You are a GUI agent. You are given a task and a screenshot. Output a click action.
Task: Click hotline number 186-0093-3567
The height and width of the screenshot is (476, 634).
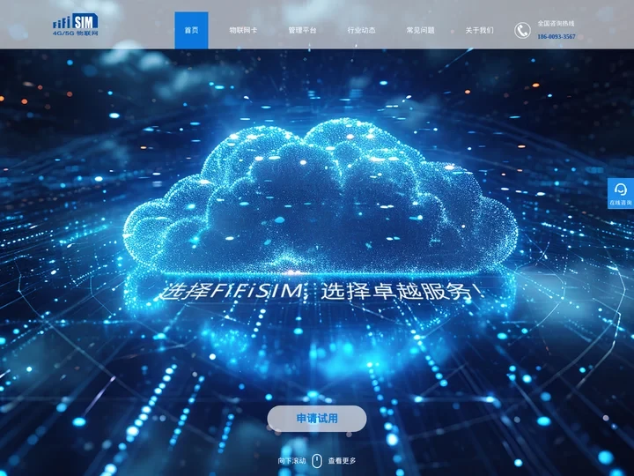click(x=557, y=37)
